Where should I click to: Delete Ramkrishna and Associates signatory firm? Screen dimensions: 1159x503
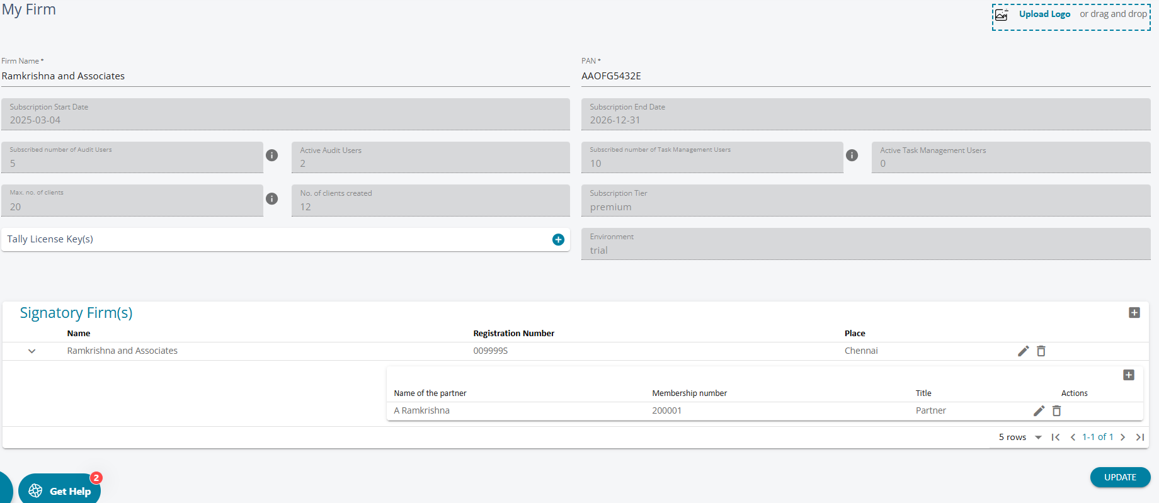tap(1041, 351)
